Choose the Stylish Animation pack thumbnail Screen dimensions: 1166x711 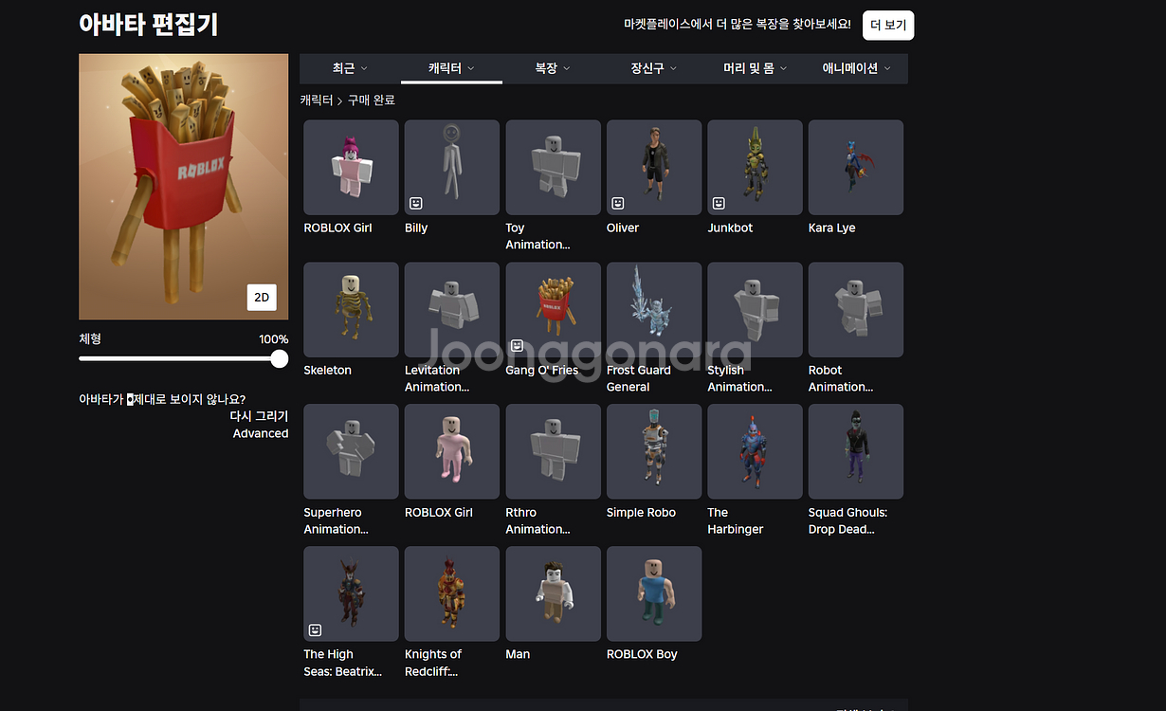tap(756, 310)
